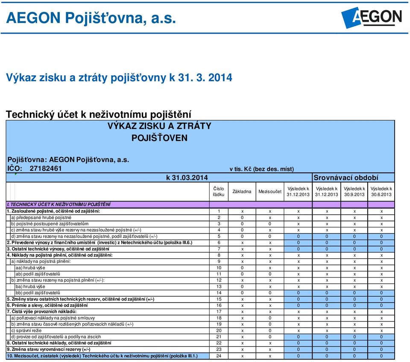Click the 'Mezisoučet' column header
The image size is (410, 362).
tap(270, 192)
